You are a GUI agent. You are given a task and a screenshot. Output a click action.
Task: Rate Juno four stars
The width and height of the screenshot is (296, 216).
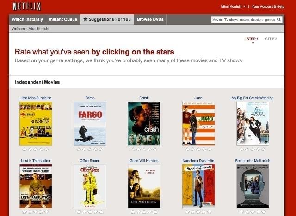coord(203,150)
